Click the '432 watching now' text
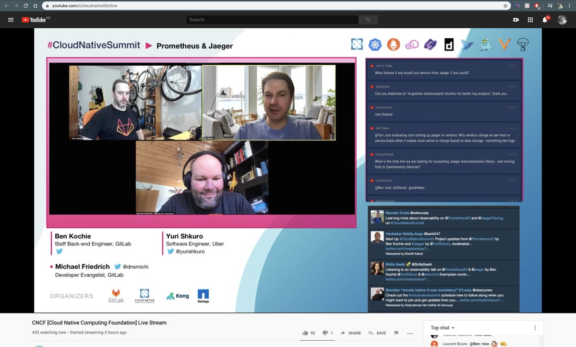This screenshot has width=576, height=347. (x=49, y=332)
